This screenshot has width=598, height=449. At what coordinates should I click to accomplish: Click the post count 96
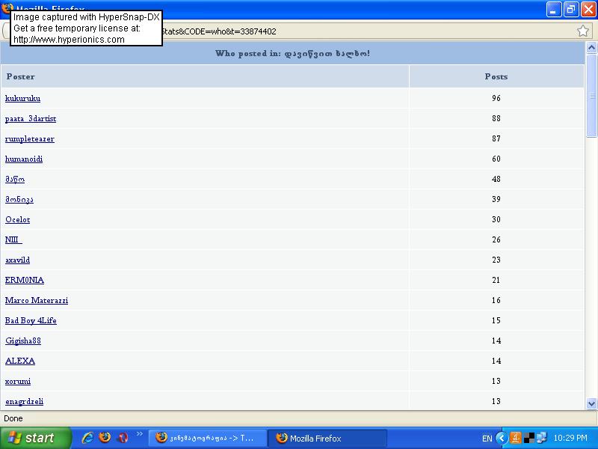(x=496, y=99)
